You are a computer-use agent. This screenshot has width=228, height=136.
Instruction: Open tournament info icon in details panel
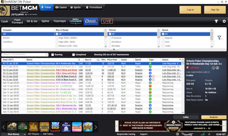[x=213, y=68]
